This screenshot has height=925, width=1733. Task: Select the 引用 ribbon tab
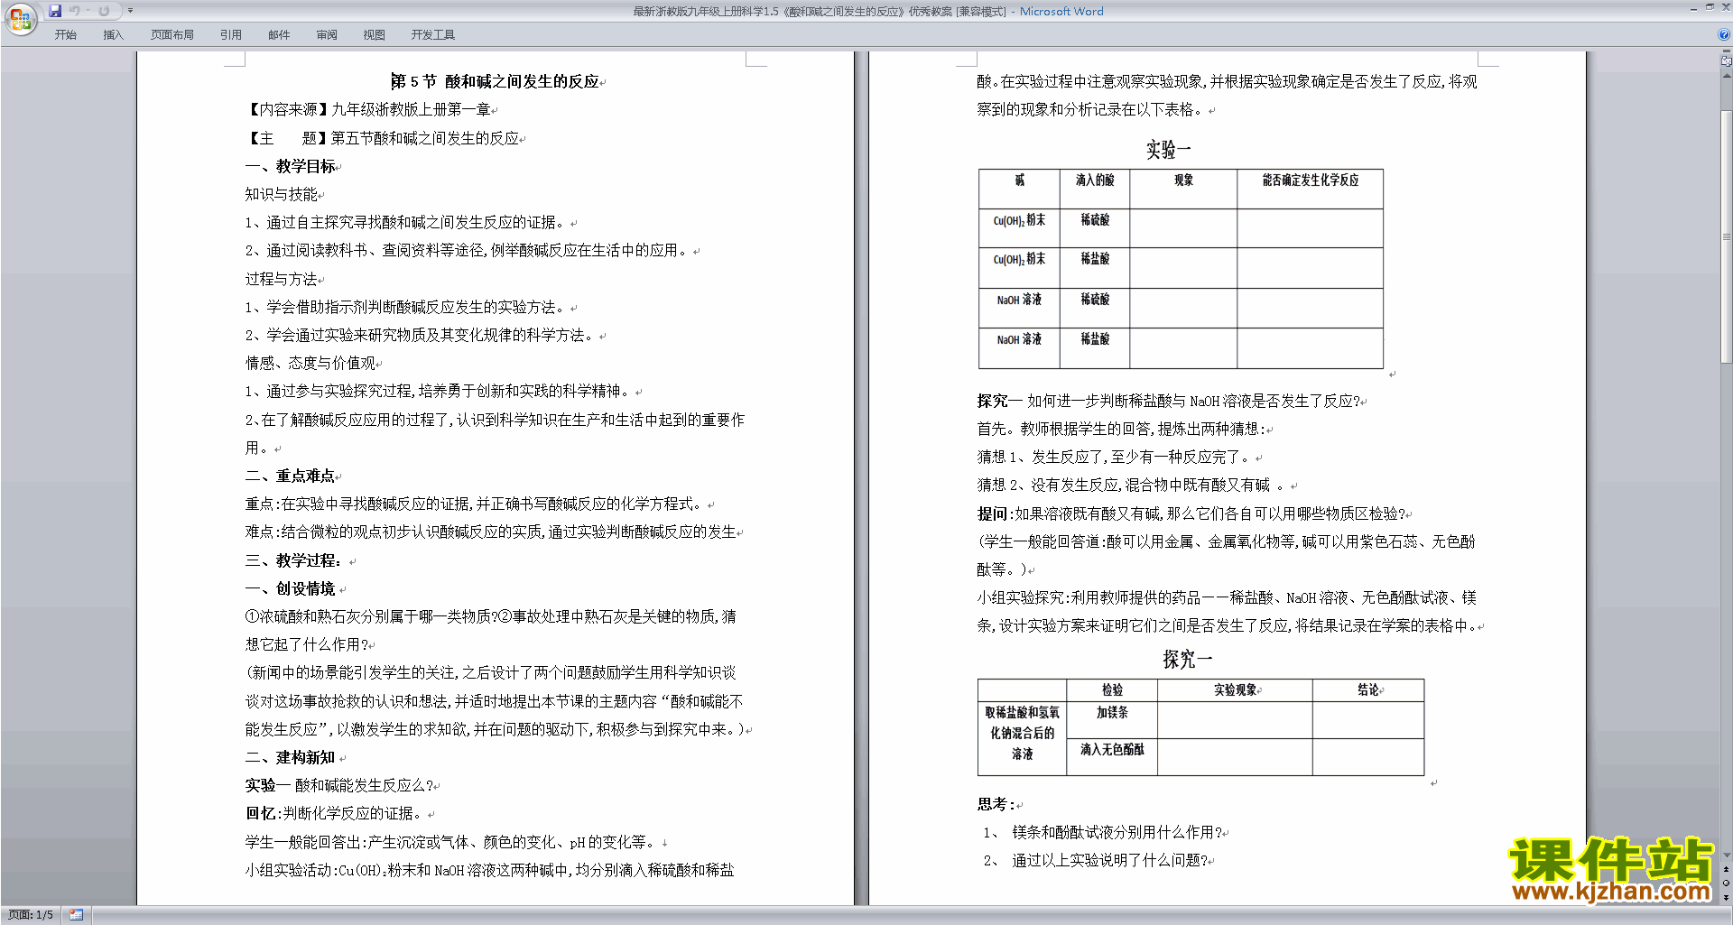[x=230, y=35]
